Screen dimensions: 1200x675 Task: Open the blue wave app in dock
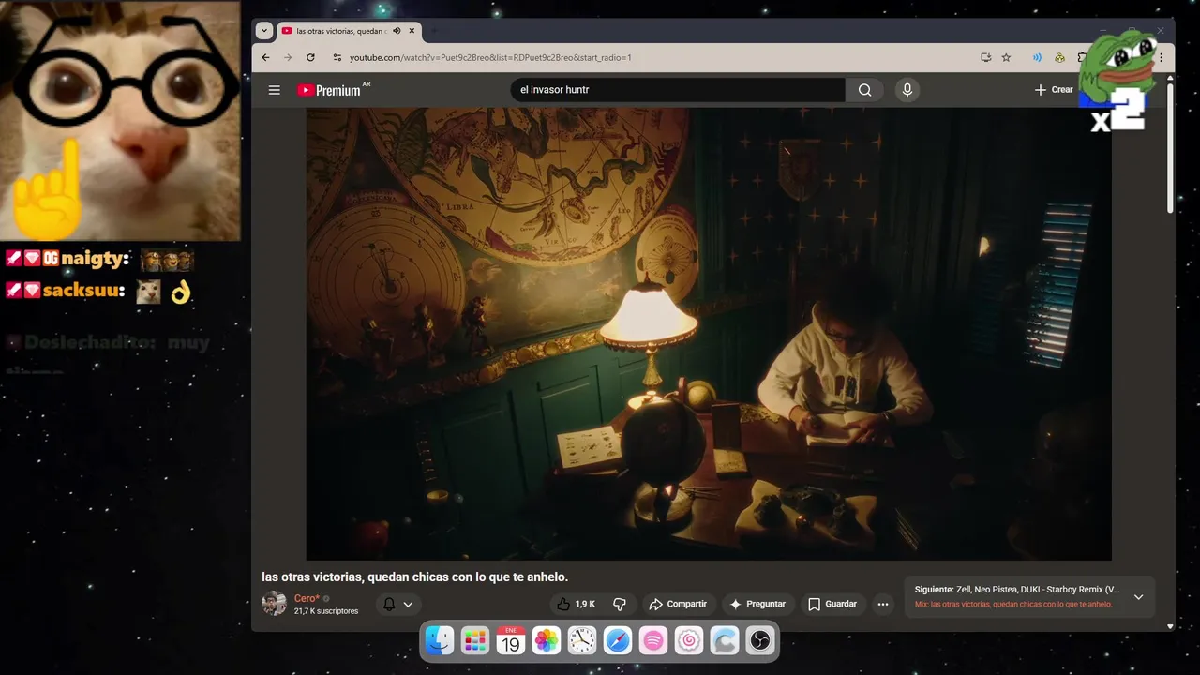click(725, 641)
